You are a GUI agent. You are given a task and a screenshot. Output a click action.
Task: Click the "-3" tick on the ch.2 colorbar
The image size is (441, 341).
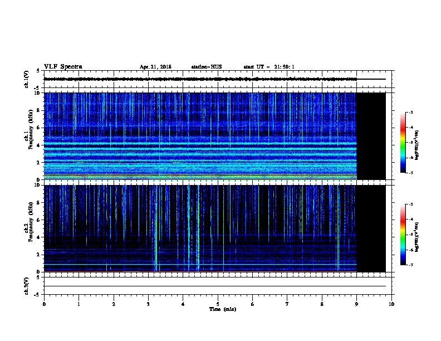(x=410, y=204)
